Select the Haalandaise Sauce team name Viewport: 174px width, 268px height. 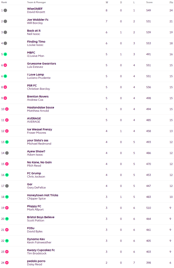tap(40, 108)
